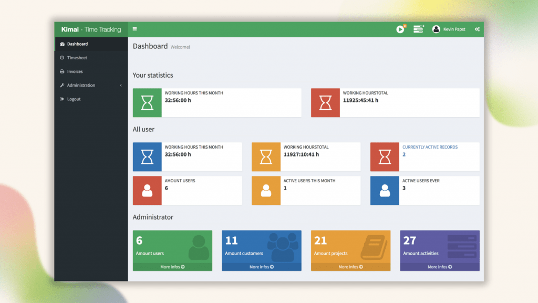Toggle the sidebar with the hamburger icon
Screen dimensions: 538x303
[x=134, y=29]
